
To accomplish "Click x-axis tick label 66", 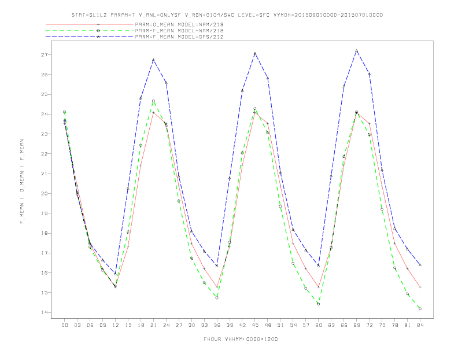I will coord(344,325).
